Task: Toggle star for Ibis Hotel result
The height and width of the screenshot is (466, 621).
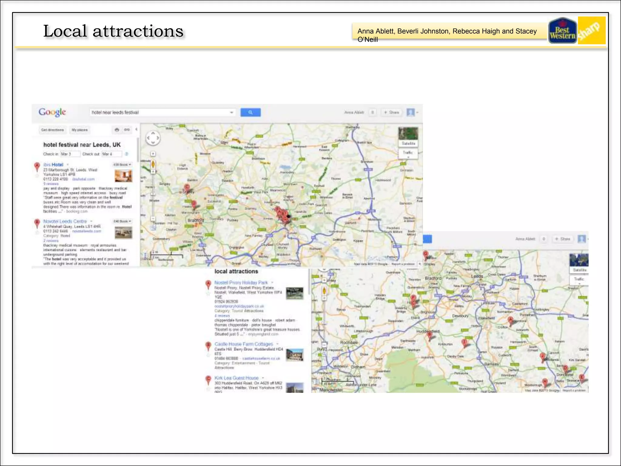Action: coord(37,176)
